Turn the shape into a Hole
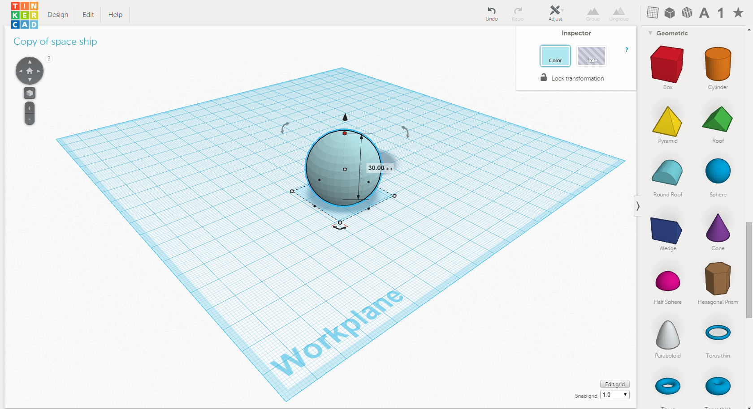The height and width of the screenshot is (409, 753). (x=592, y=56)
